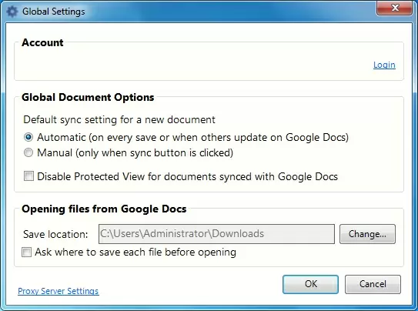Select the Automatic sync radio button
The width and height of the screenshot is (418, 311).
pos(28,137)
